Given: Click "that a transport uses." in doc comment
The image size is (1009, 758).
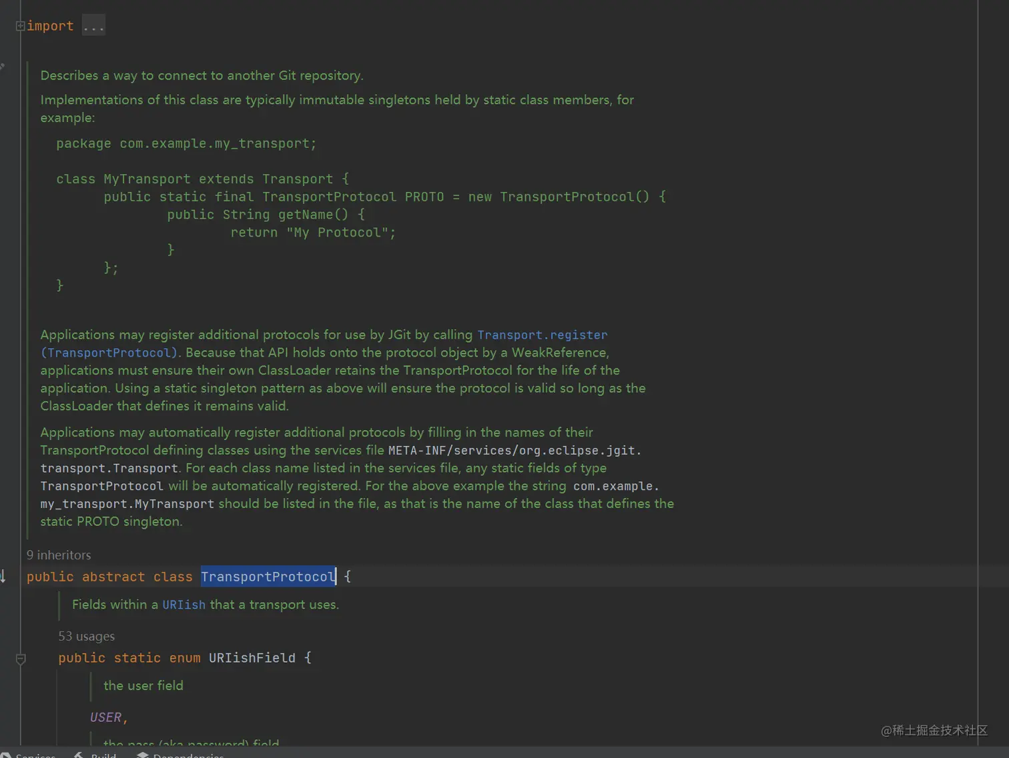Looking at the screenshot, I should pos(274,605).
